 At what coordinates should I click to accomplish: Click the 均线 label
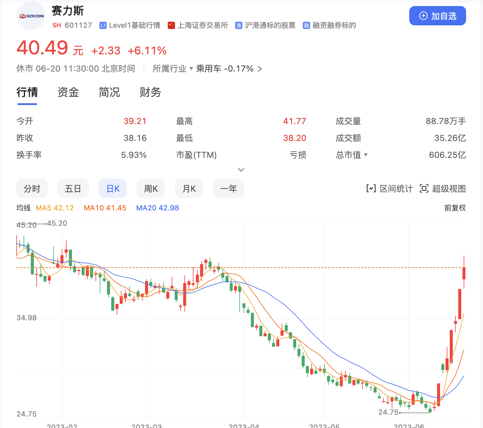pyautogui.click(x=24, y=208)
